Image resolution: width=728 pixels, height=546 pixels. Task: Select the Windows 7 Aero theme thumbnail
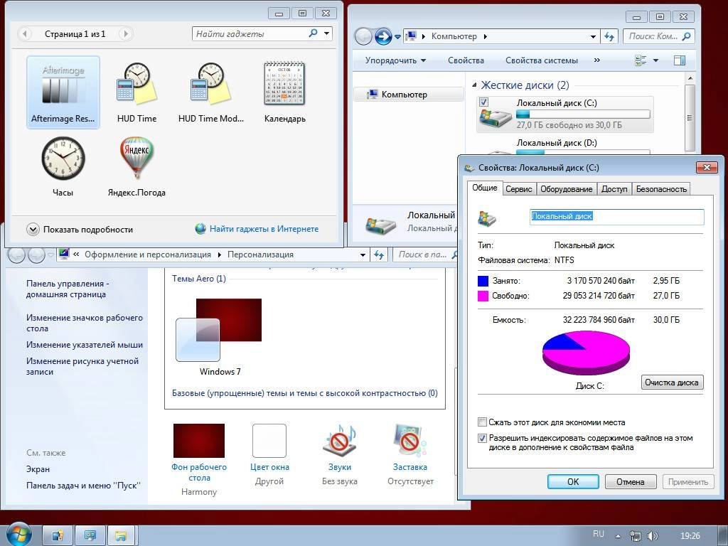pos(219,330)
